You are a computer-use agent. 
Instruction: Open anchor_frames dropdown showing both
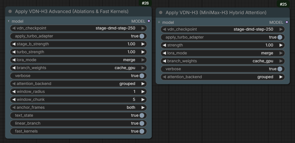pos(78,107)
